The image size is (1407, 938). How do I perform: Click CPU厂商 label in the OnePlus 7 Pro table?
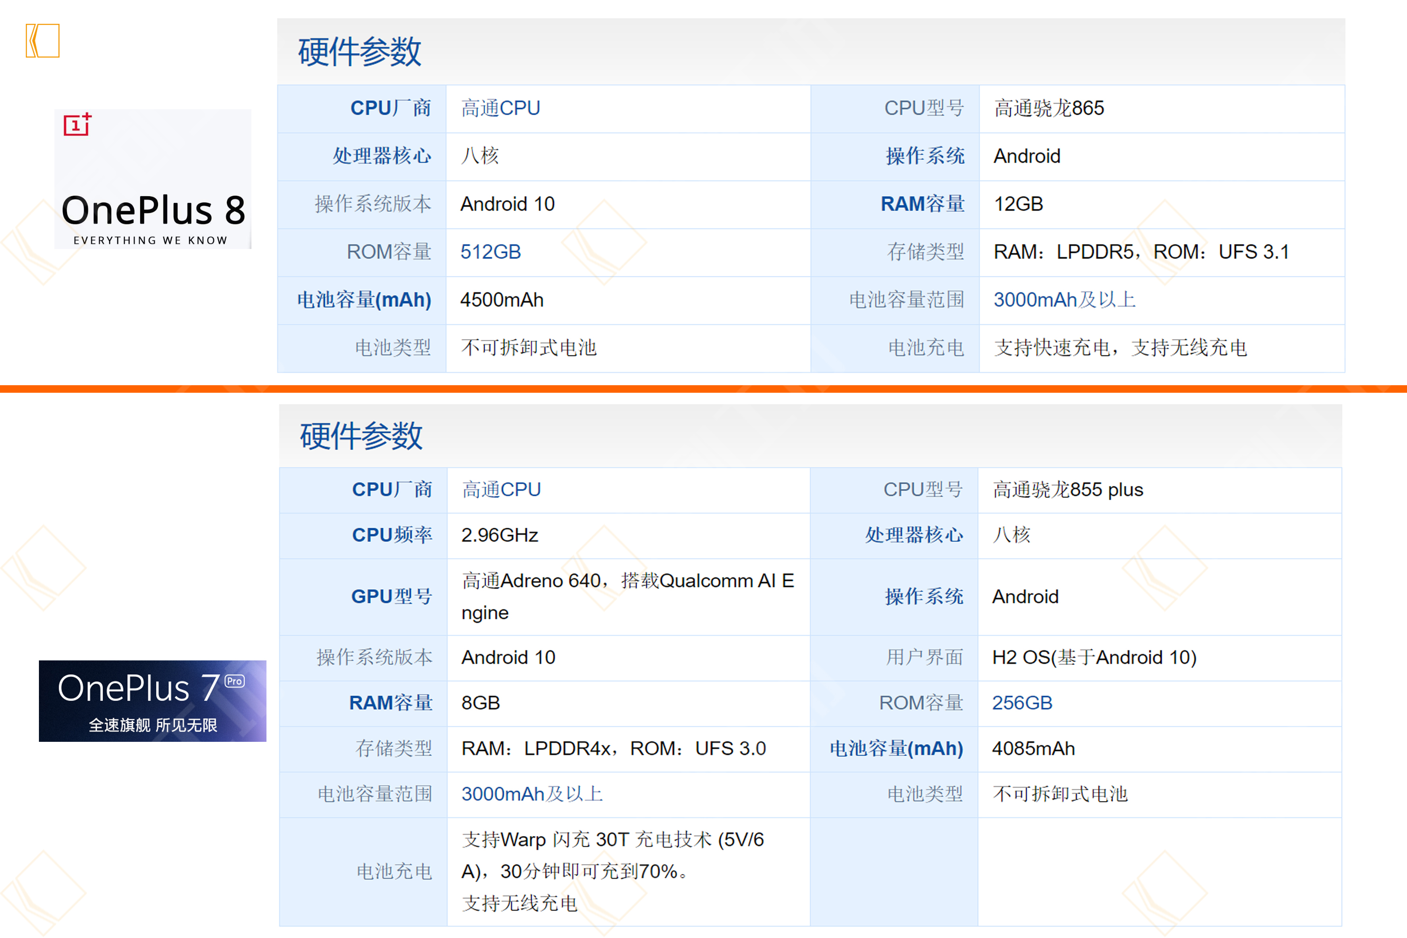pos(392,490)
